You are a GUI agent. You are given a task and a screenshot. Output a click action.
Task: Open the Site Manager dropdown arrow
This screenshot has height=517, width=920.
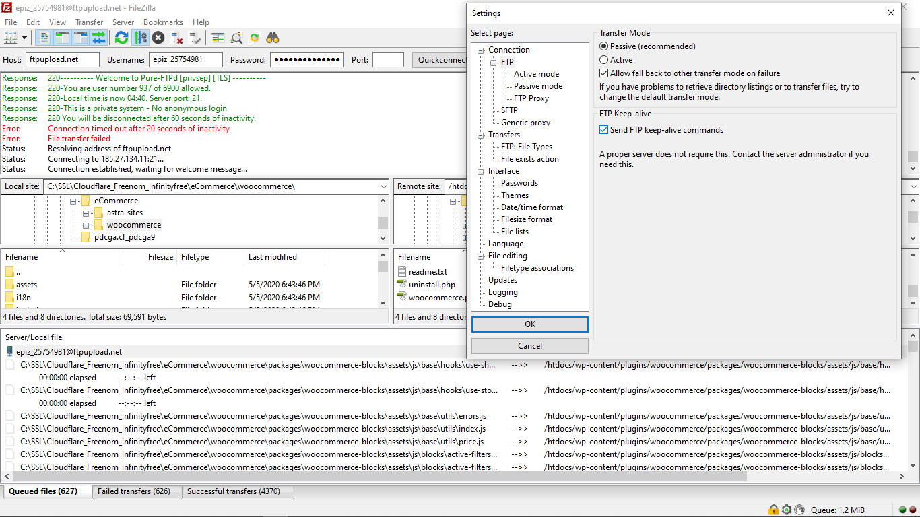pos(25,38)
